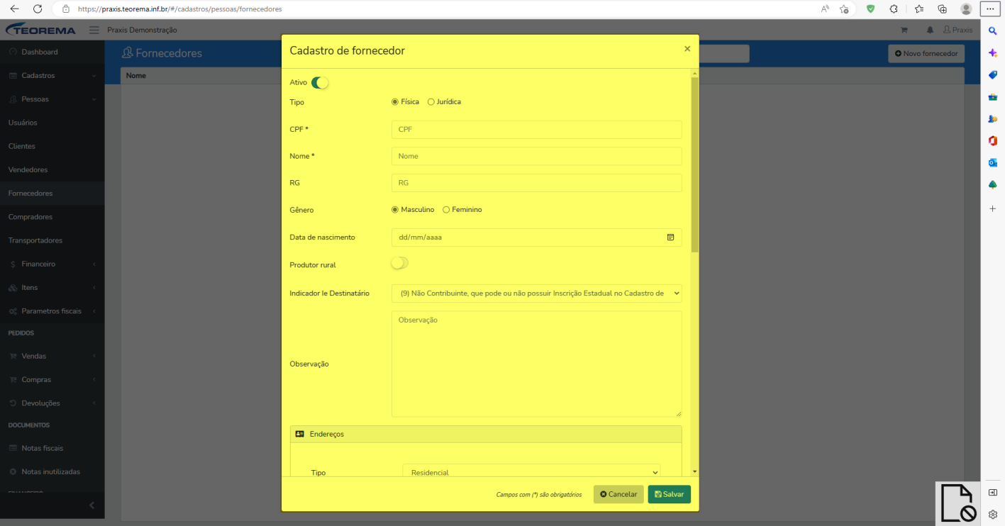This screenshot has width=1005, height=526.
Task: Click the RG input field
Action: click(536, 183)
